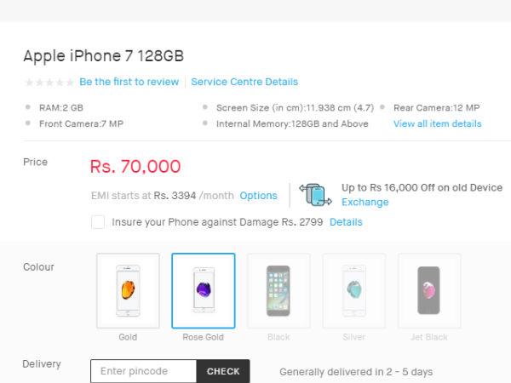Pick the Black iPhone colour swatch
511x383 pixels.
point(278,291)
